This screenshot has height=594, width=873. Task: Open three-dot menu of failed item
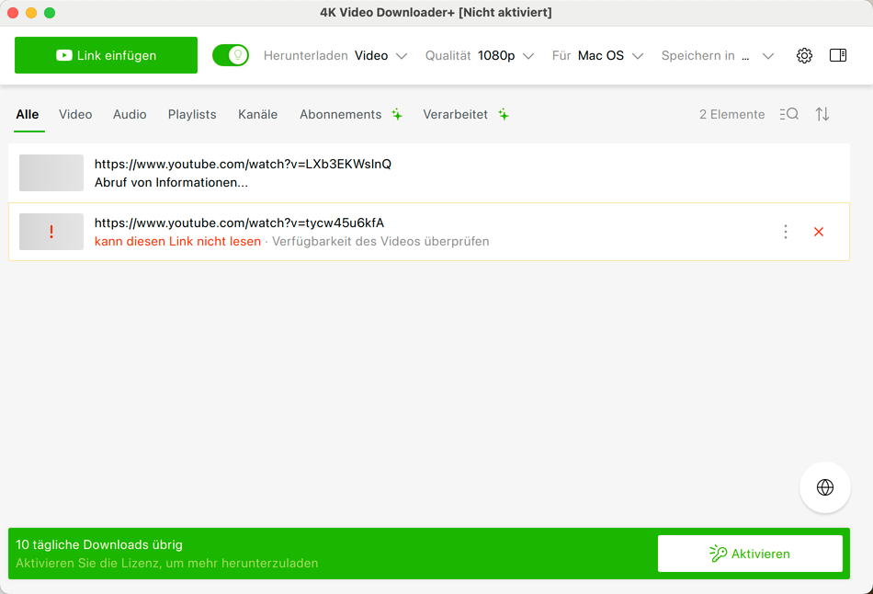pyautogui.click(x=786, y=232)
